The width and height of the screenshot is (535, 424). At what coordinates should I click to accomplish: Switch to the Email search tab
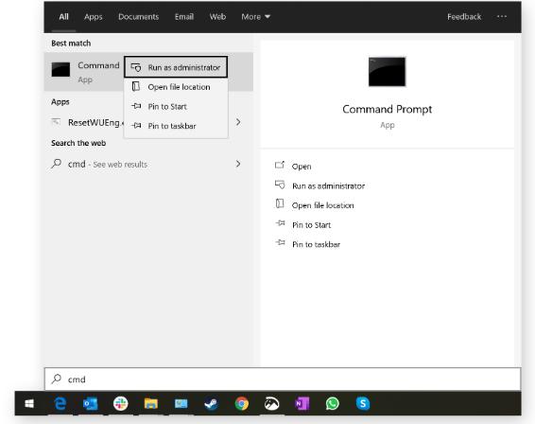click(184, 16)
